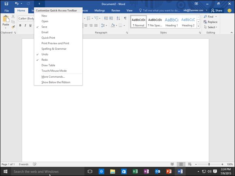Collapse the Customize Quick Access Toolbar dropdown arrow
The image size is (235, 176).
pos(39,4)
